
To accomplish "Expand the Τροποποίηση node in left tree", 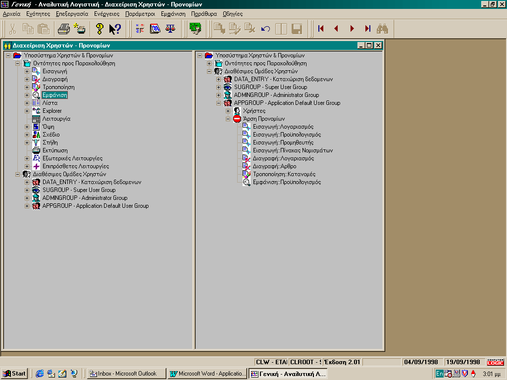I will point(27,87).
